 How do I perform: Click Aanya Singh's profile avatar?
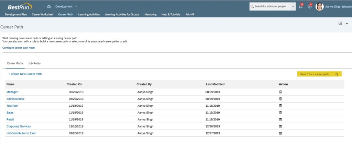coord(319,6)
